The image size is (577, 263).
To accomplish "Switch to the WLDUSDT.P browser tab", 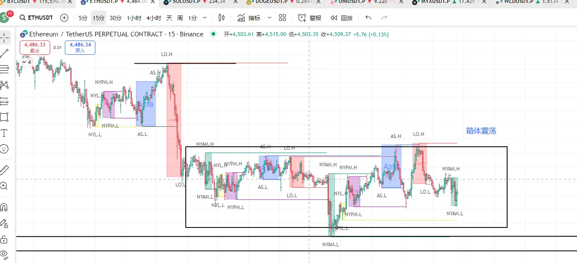I will point(531,3).
